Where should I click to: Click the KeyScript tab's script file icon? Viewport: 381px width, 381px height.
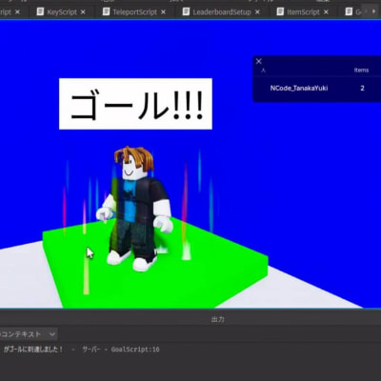click(x=40, y=11)
